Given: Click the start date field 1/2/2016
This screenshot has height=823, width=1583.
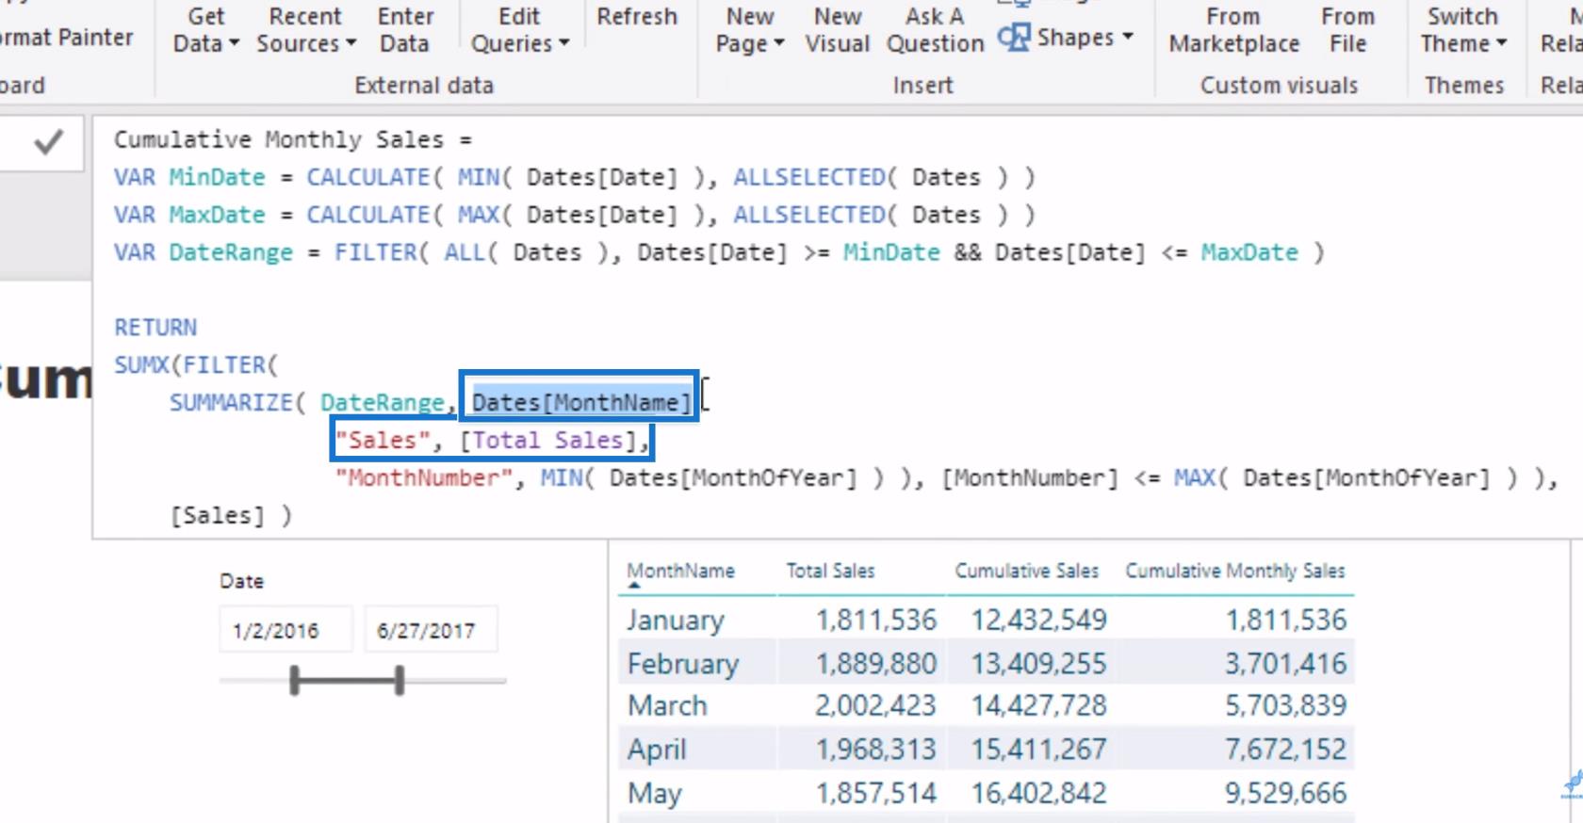Looking at the screenshot, I should pos(286,630).
